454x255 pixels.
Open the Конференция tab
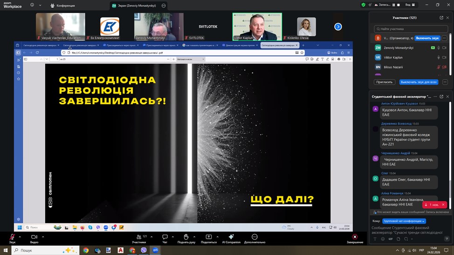63,6
